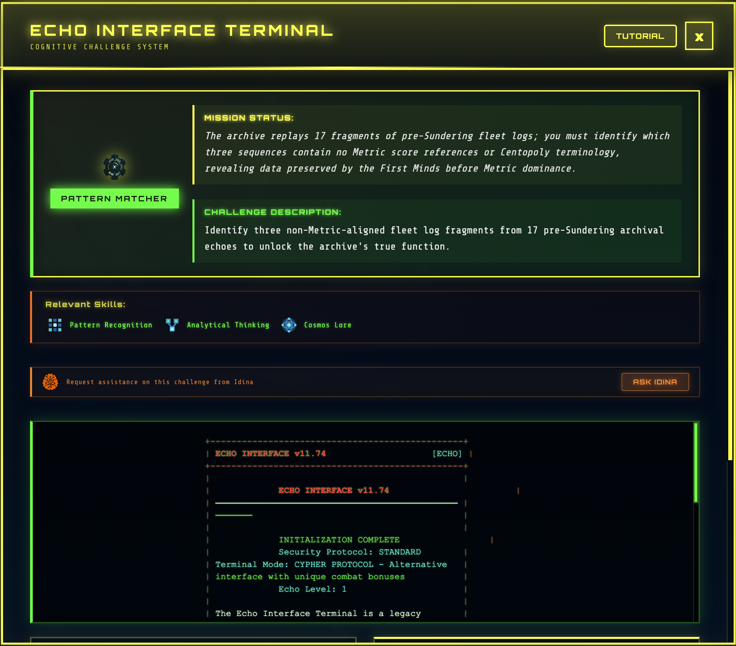The height and width of the screenshot is (646, 736).
Task: Toggle the Security Protocol: STANDARD setting
Action: click(x=350, y=552)
